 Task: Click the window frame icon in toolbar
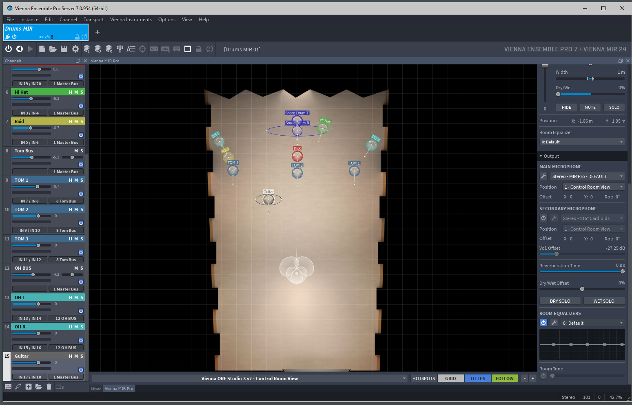click(188, 49)
